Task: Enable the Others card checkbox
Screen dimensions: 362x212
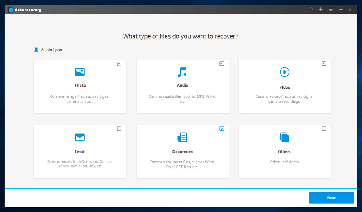Action: pos(324,129)
